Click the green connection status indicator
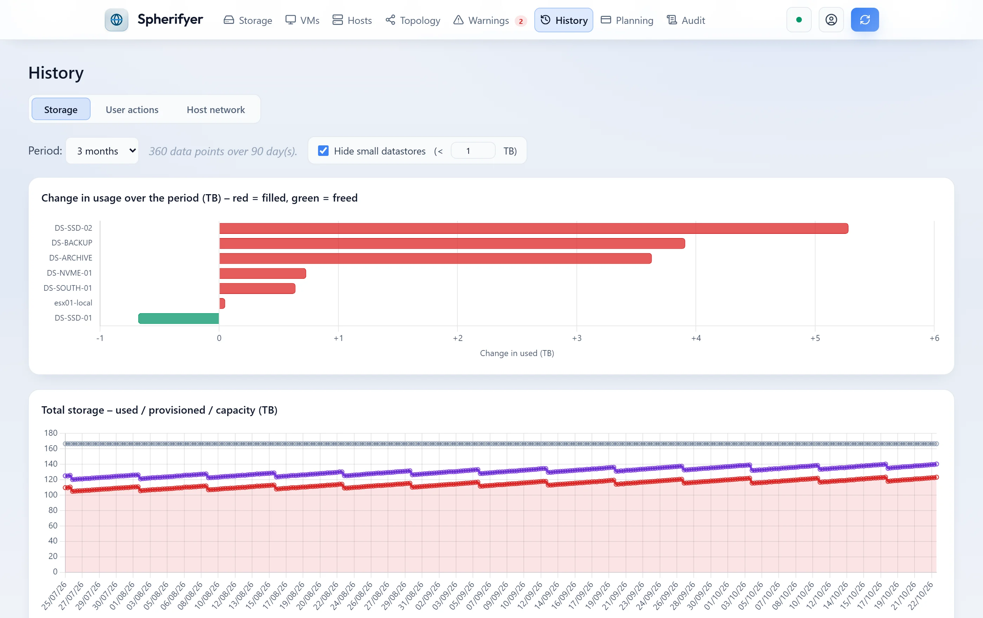Image resolution: width=983 pixels, height=618 pixels. tap(799, 20)
